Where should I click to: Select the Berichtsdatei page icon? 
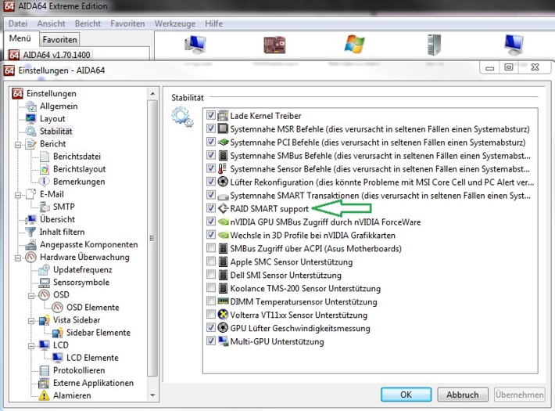coord(45,157)
